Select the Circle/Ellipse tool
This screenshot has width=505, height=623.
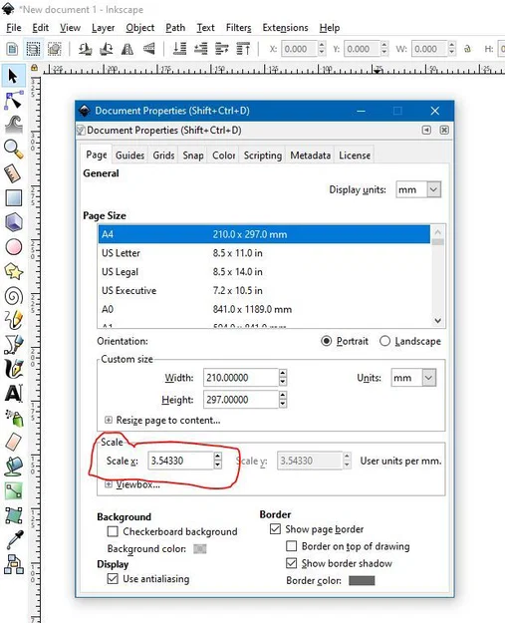coord(14,247)
